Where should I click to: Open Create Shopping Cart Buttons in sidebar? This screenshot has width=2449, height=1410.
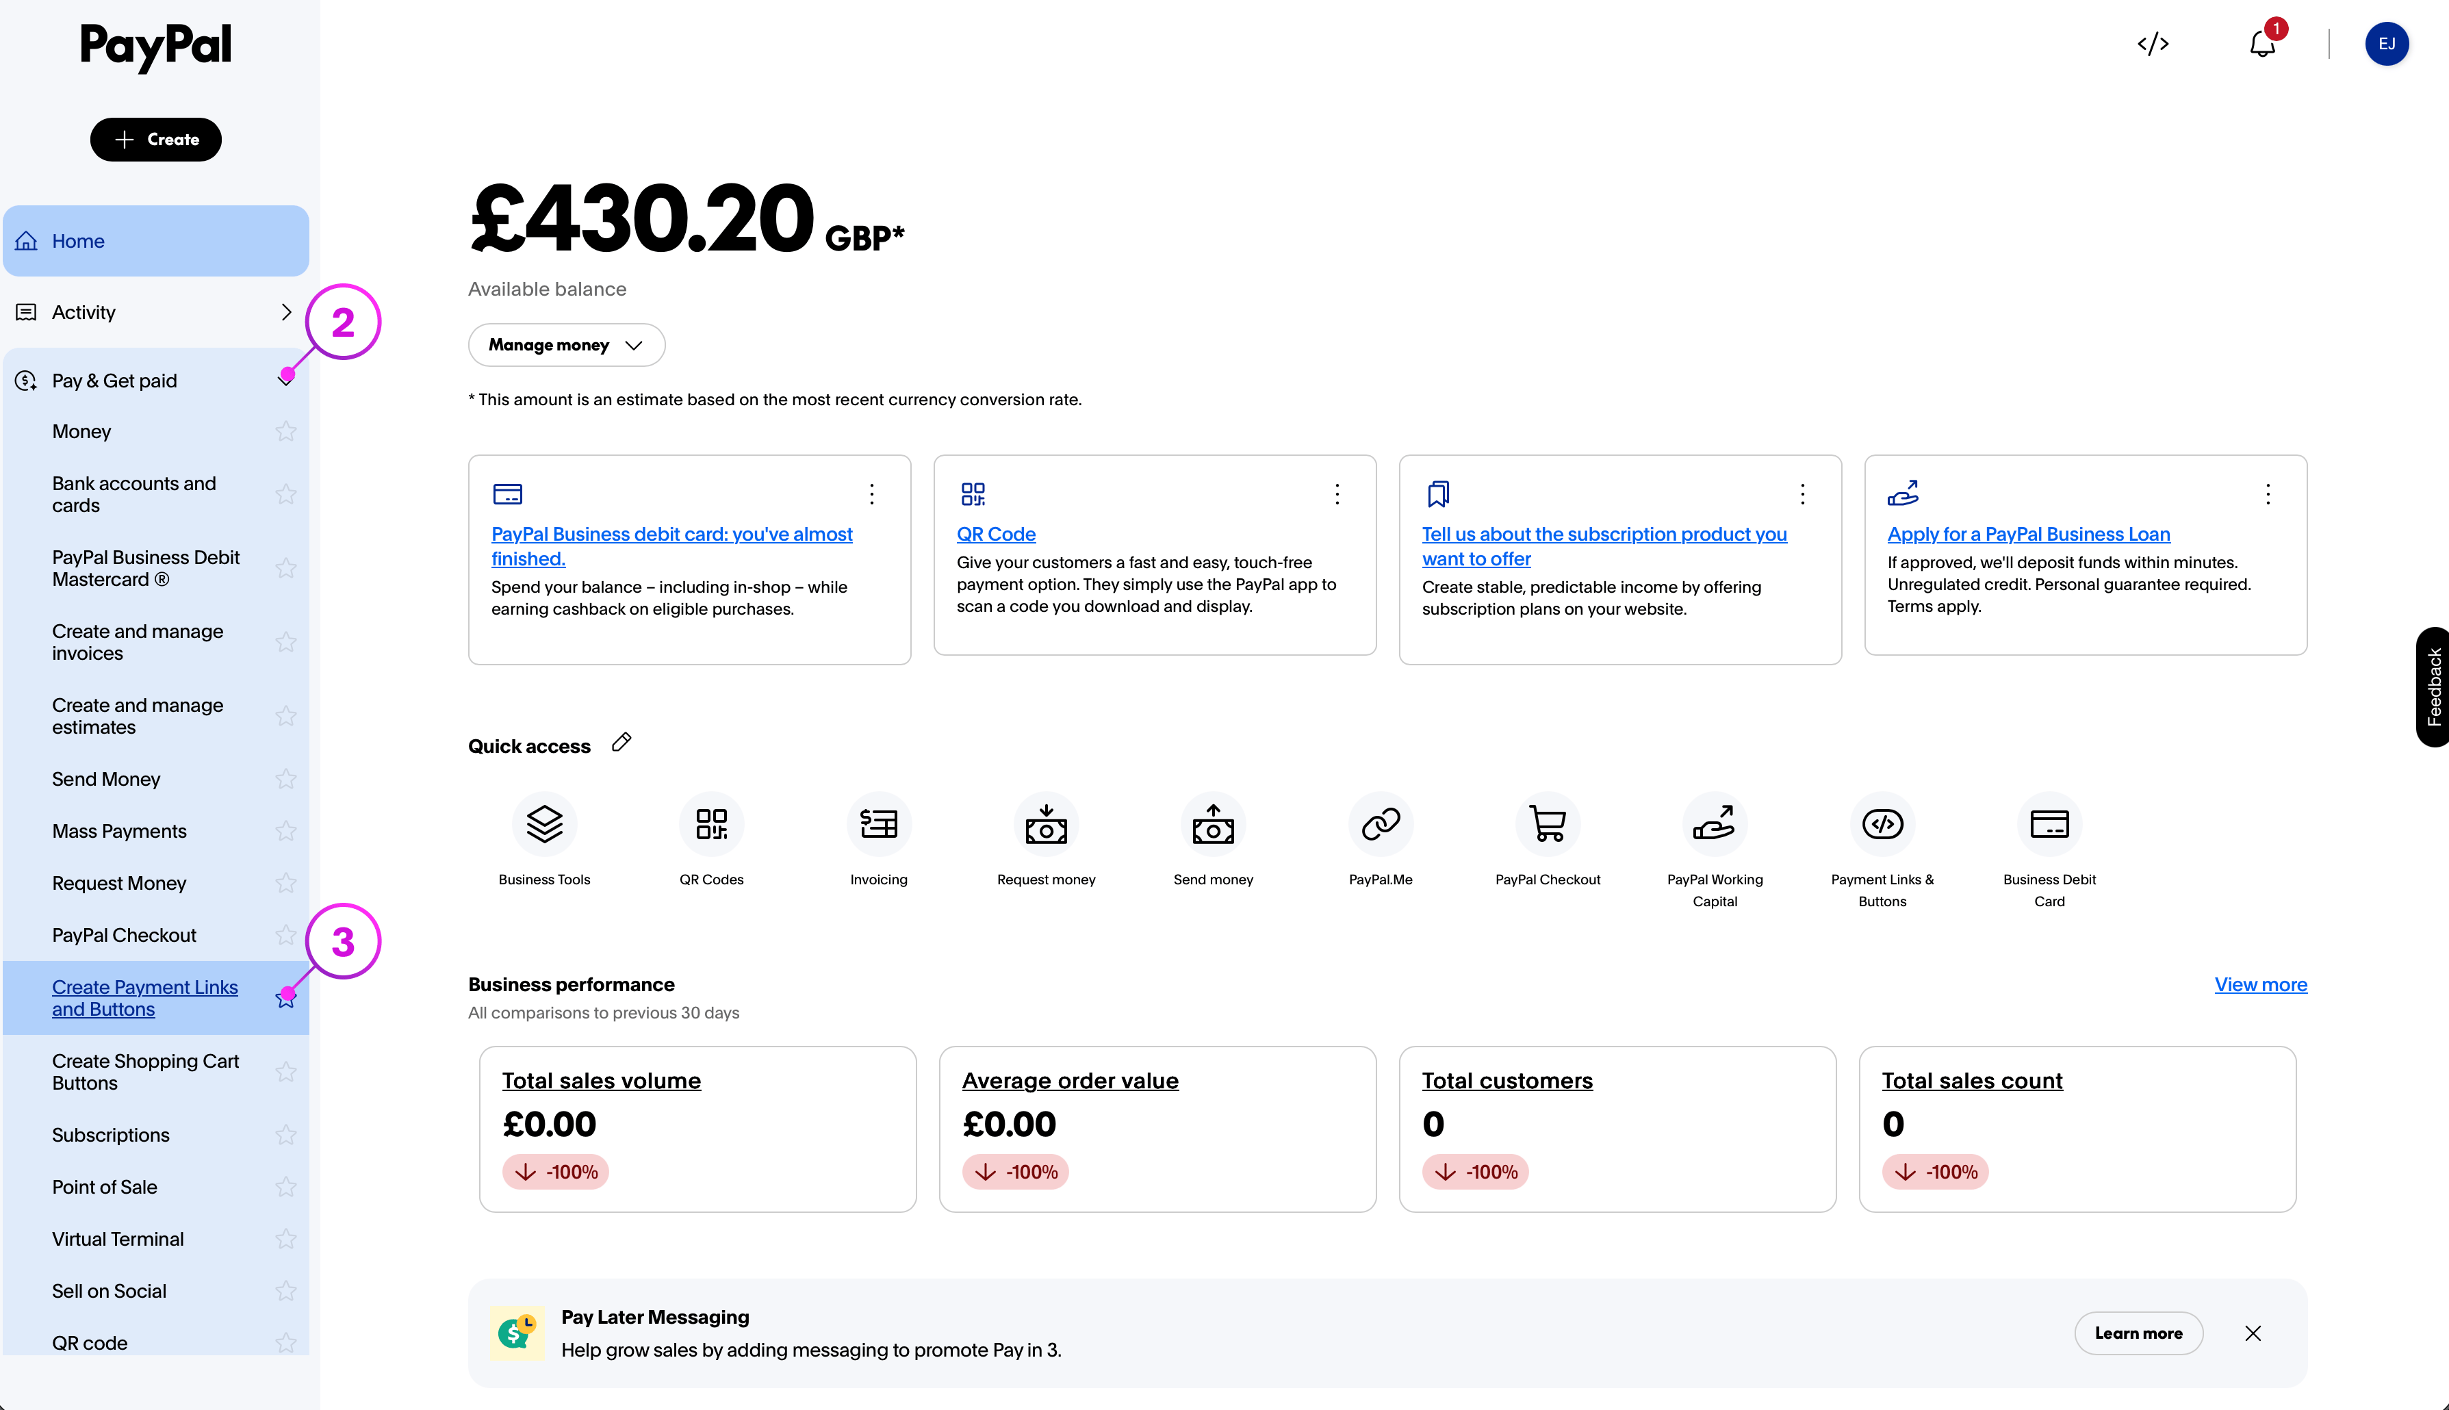tap(145, 1072)
